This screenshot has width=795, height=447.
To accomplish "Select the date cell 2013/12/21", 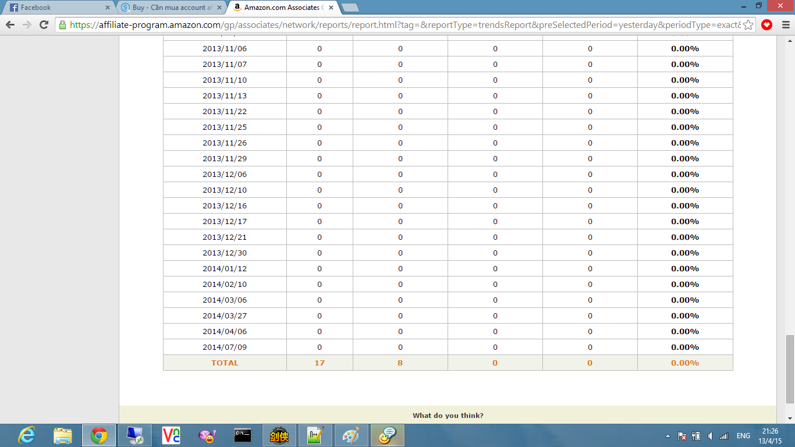I will [x=225, y=237].
